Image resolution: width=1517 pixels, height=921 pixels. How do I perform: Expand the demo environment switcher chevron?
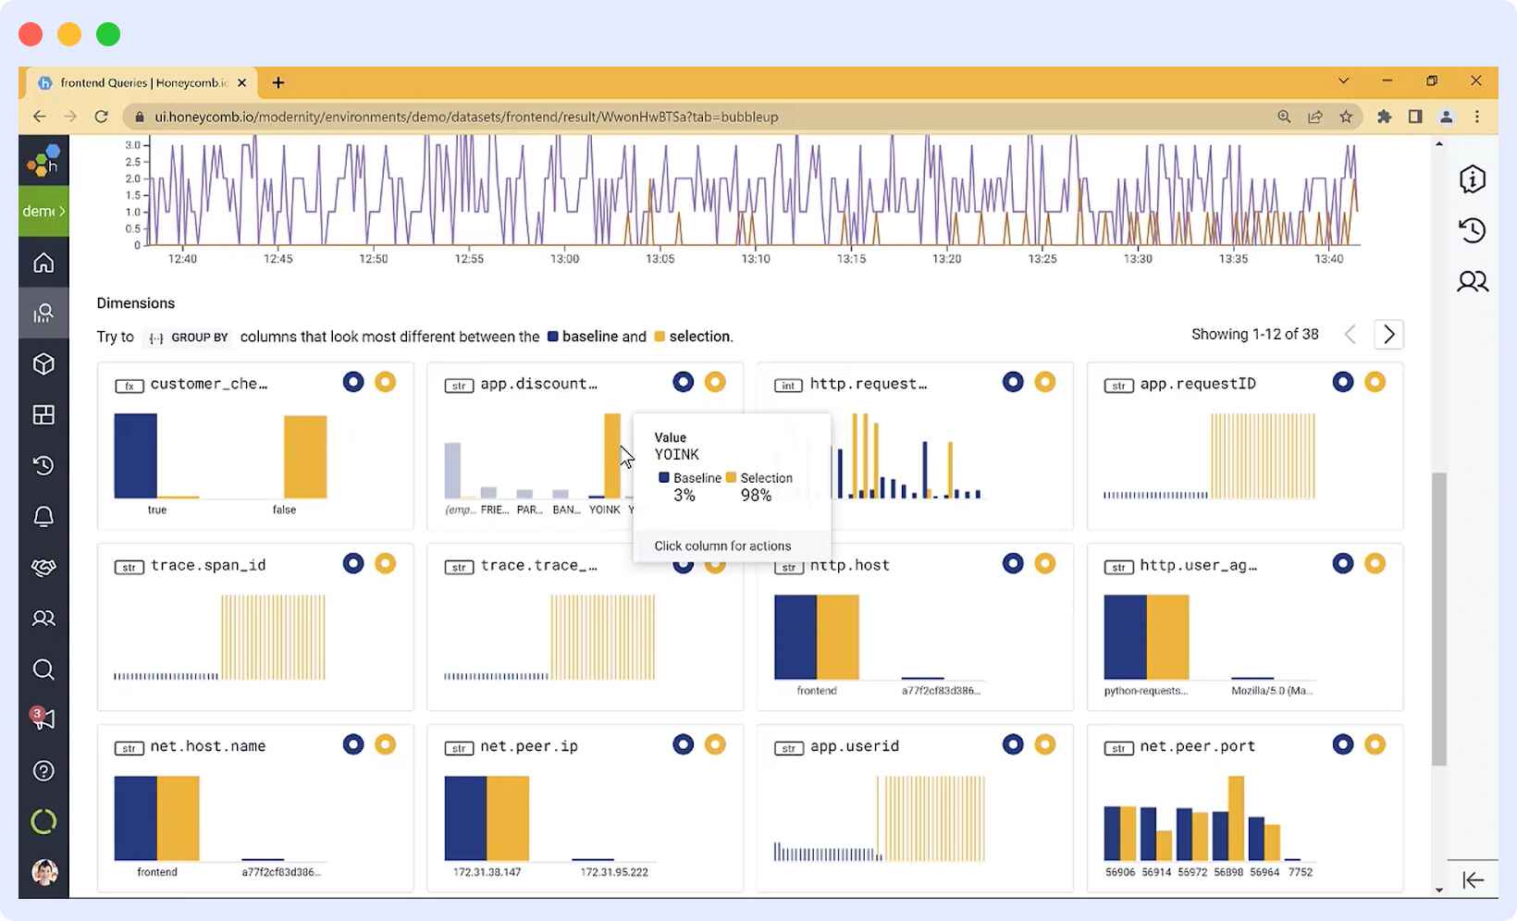[64, 211]
